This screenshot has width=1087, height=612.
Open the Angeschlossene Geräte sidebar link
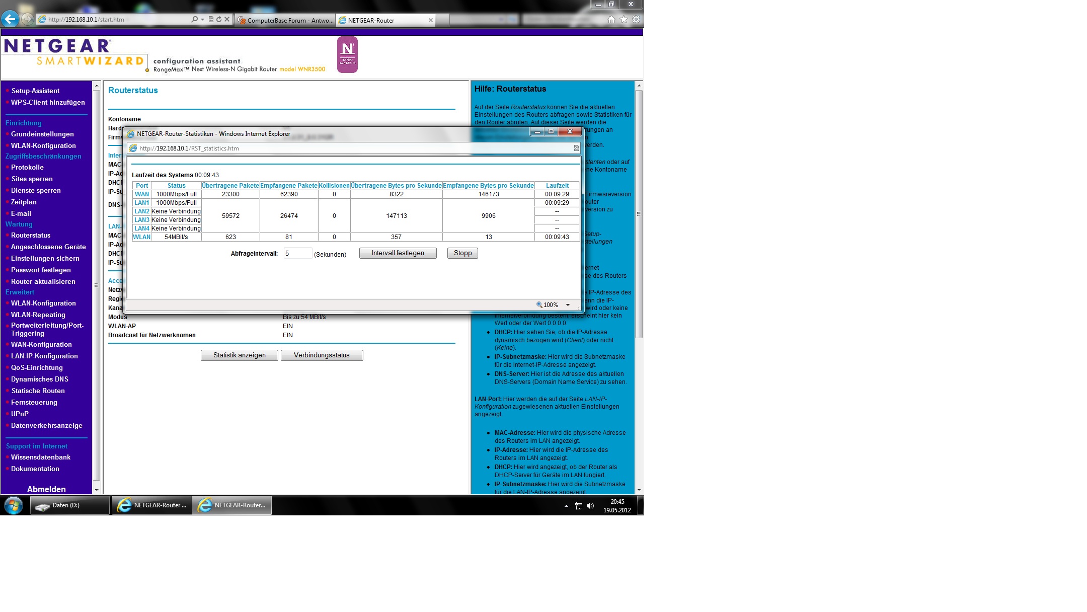click(x=48, y=247)
